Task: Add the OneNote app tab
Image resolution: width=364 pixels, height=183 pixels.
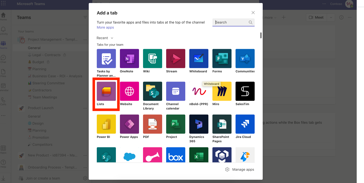Action: point(129,58)
